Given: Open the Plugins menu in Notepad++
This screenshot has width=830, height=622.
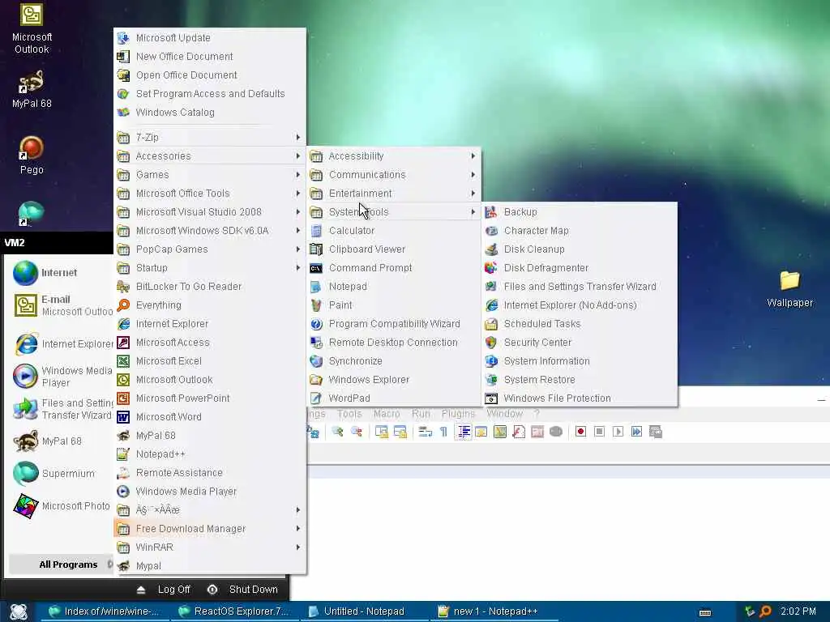Looking at the screenshot, I should click(x=459, y=414).
